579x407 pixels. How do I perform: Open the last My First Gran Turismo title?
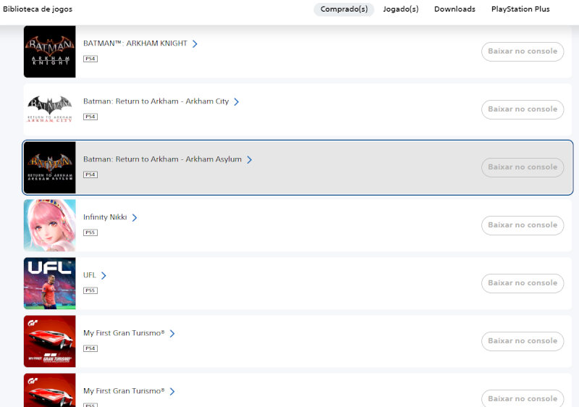click(x=124, y=391)
